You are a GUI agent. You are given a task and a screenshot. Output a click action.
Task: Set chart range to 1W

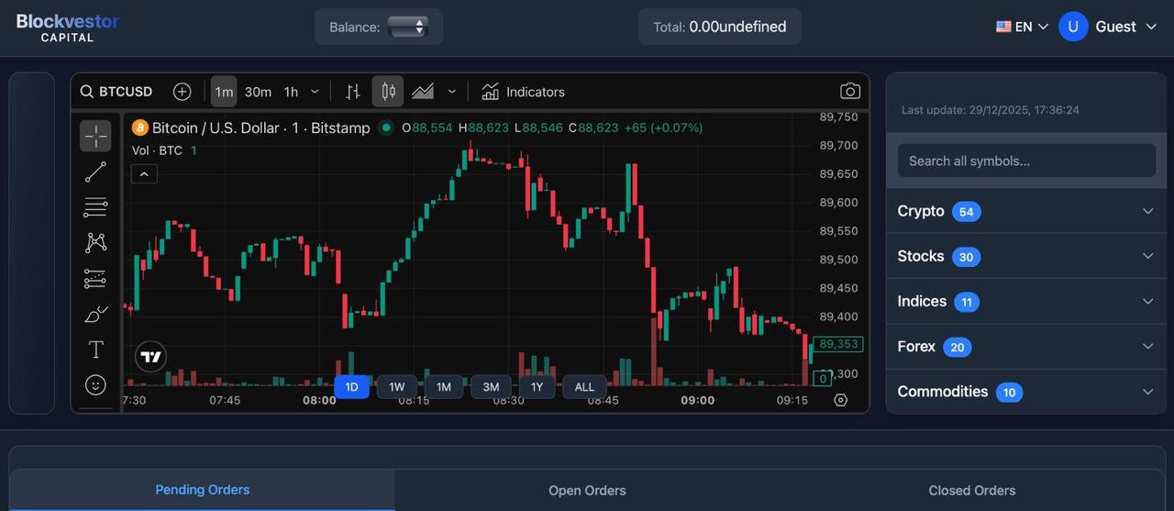tap(396, 387)
